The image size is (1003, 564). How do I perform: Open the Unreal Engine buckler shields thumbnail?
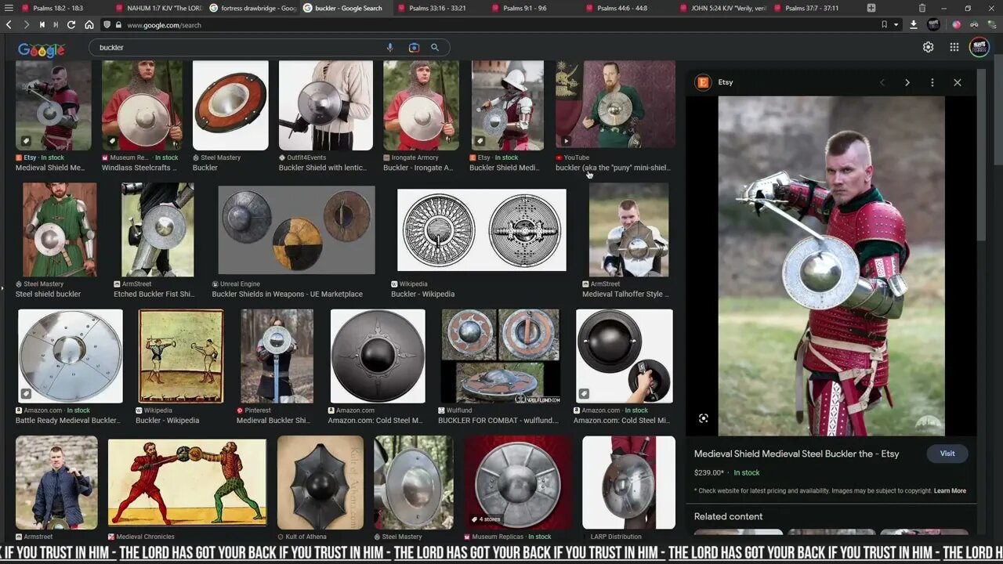(296, 230)
